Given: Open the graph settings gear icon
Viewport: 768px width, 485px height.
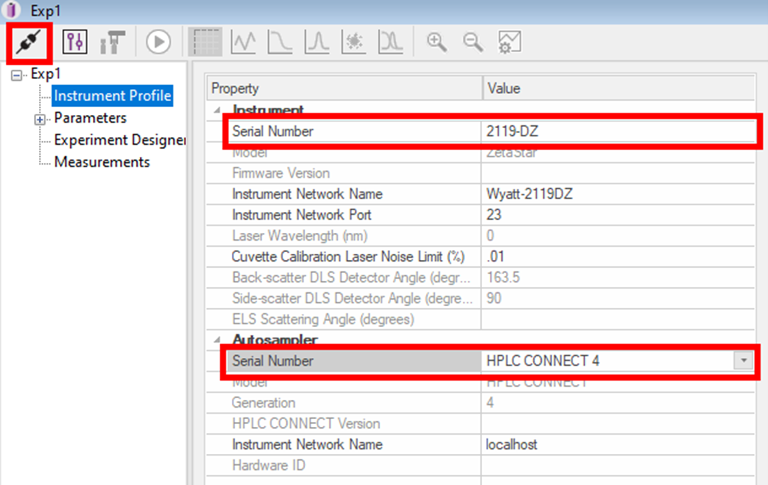Looking at the screenshot, I should (x=509, y=42).
